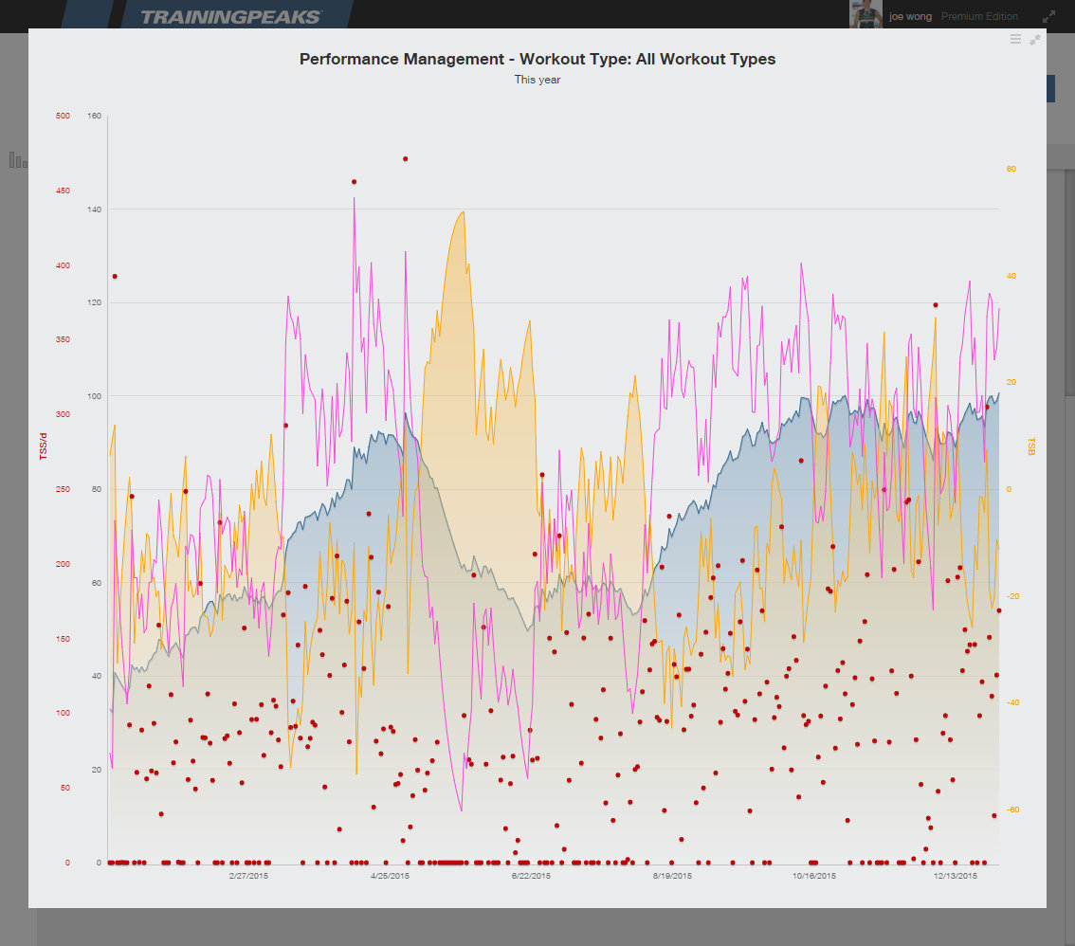The height and width of the screenshot is (946, 1075).
Task: Click joe wong's profile avatar photo
Action: pyautogui.click(x=866, y=14)
